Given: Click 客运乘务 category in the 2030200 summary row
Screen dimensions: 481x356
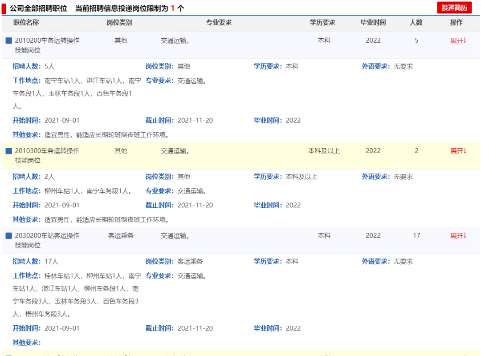Looking at the screenshot, I should pyautogui.click(x=121, y=235).
